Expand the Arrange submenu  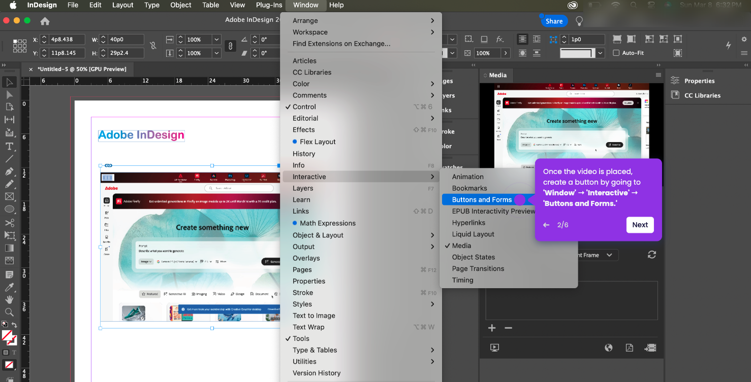pyautogui.click(x=361, y=20)
